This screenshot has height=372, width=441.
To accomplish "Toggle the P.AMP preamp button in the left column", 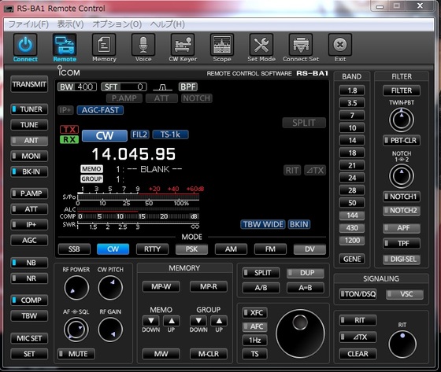I will (x=29, y=193).
